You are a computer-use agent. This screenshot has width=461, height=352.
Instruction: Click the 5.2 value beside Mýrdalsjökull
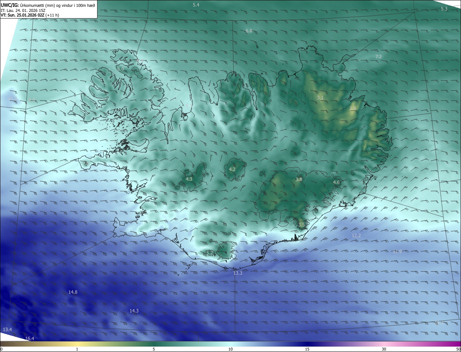[x=210, y=253]
